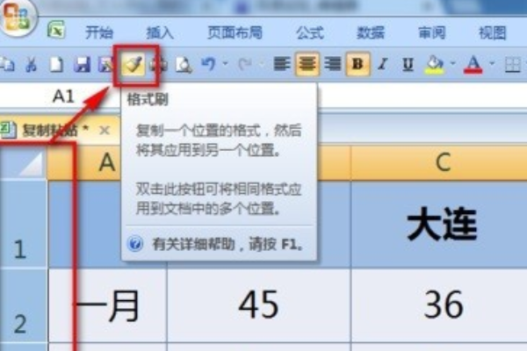The height and width of the screenshot is (351, 527).
Task: Click the Excel icon beside the Start tab
Action: tap(56, 30)
